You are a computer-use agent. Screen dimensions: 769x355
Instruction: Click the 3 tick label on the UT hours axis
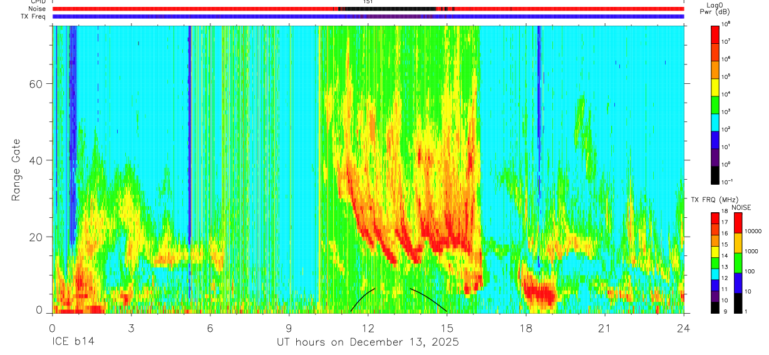pyautogui.click(x=131, y=327)
